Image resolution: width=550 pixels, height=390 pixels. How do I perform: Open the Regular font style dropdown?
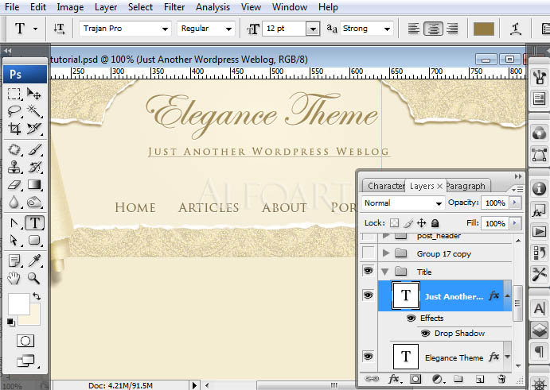coord(228,29)
